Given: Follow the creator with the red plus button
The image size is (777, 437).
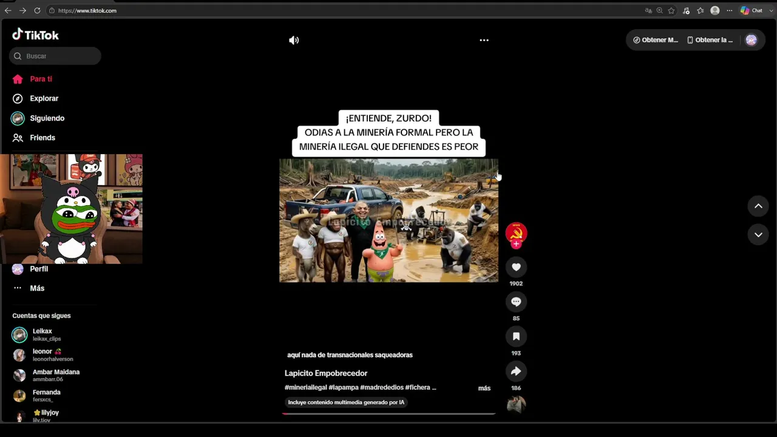Looking at the screenshot, I should (x=516, y=244).
